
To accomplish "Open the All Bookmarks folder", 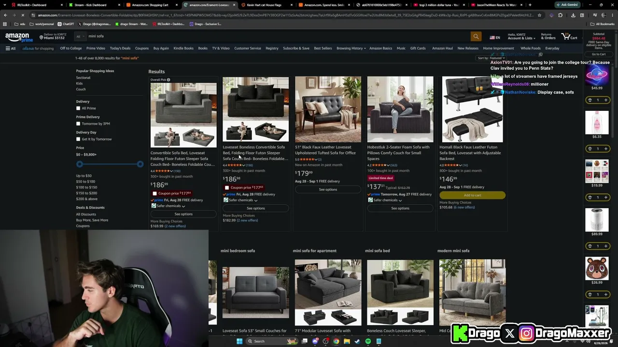I will [603, 24].
